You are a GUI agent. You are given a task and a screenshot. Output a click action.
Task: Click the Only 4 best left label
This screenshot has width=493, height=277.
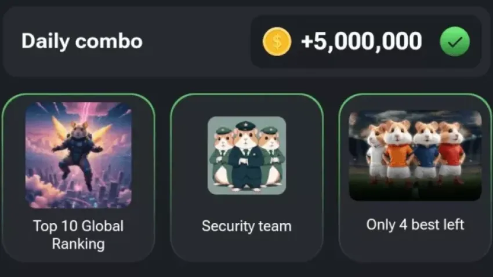pyautogui.click(x=415, y=224)
